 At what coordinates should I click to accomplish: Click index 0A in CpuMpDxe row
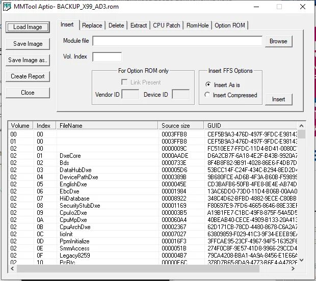40,220
